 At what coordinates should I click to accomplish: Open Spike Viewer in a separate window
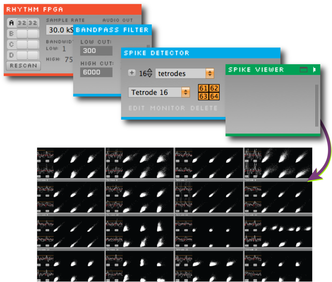click(303, 70)
